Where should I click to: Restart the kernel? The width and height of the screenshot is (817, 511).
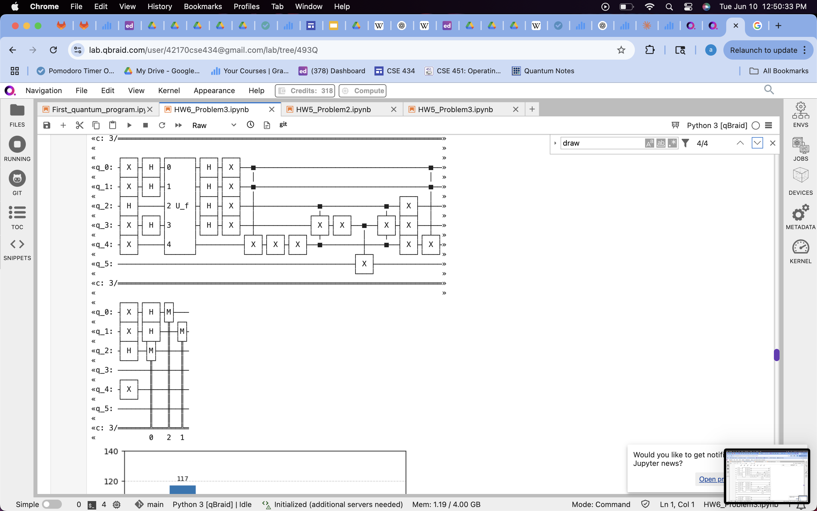(x=162, y=125)
